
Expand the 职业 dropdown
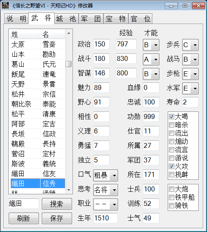tap(106, 204)
